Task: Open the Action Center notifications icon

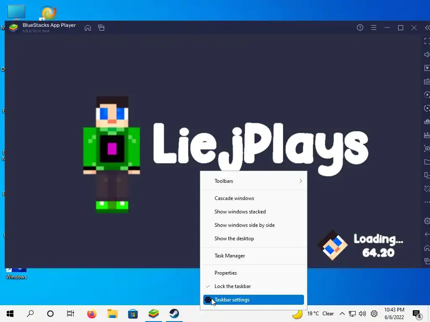Action: click(417, 314)
